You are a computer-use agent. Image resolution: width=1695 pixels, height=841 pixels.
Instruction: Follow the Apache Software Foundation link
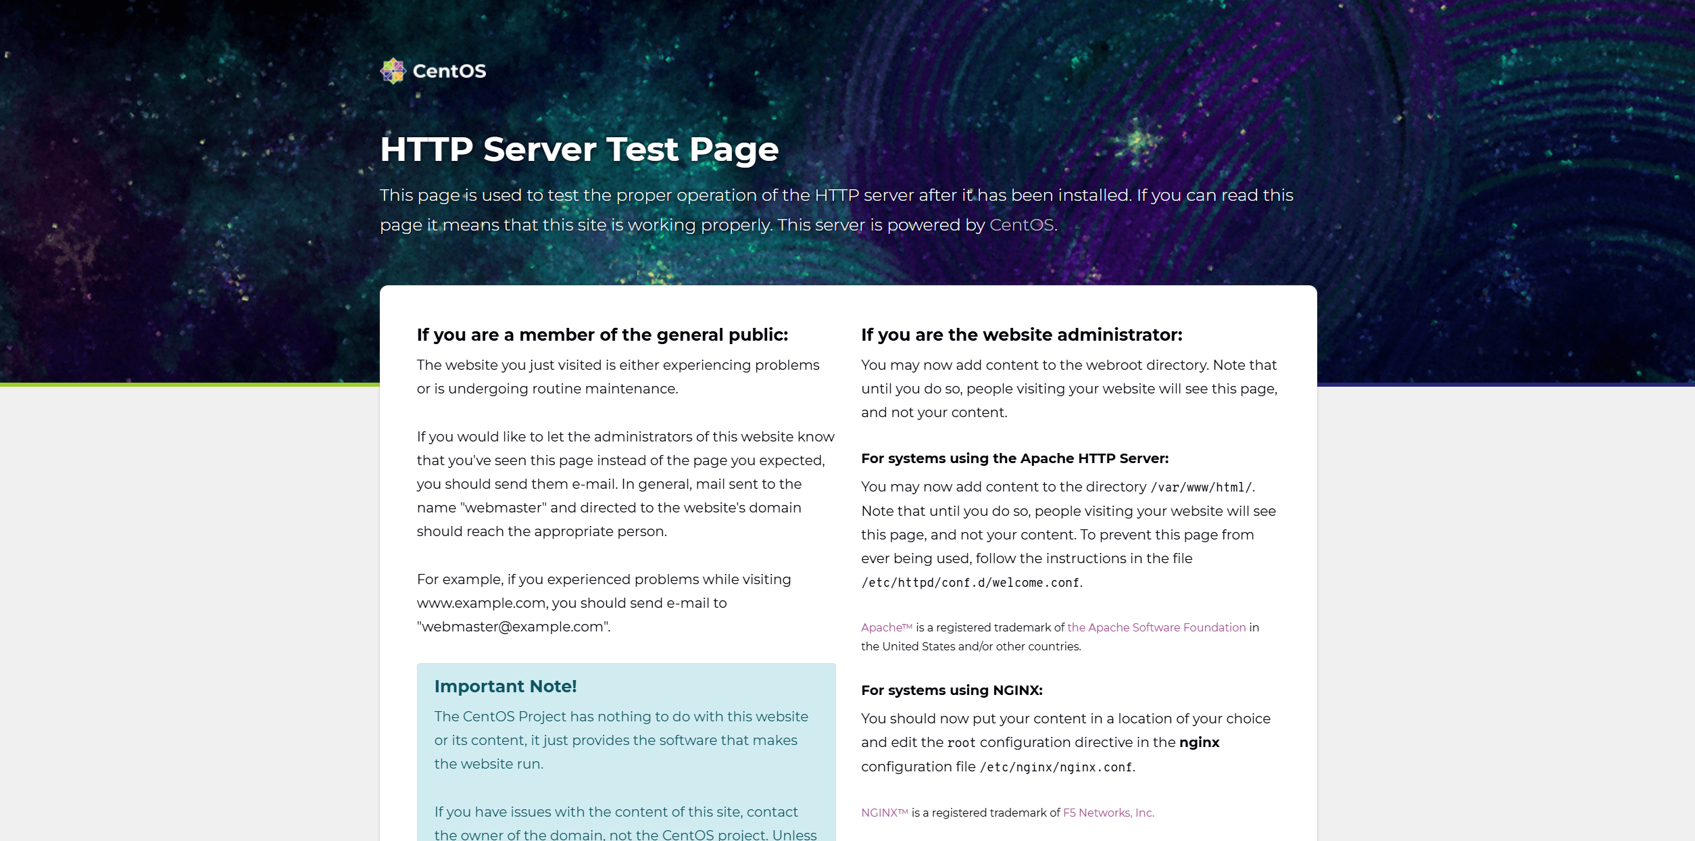1156,627
